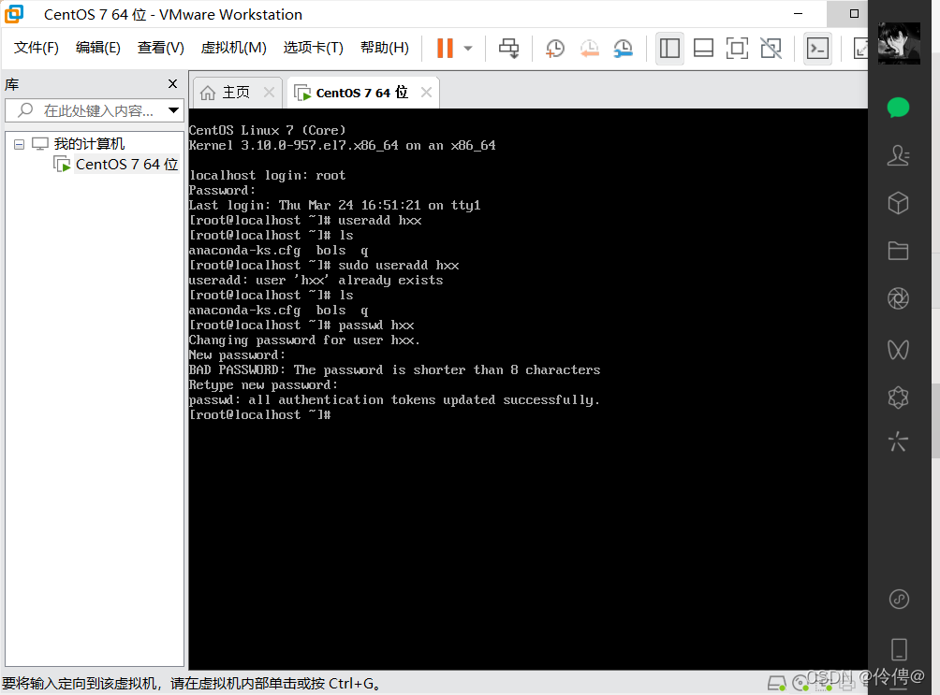This screenshot has height=695, width=940.
Task: Open the aperture moments icon in the sidebar
Action: click(898, 298)
